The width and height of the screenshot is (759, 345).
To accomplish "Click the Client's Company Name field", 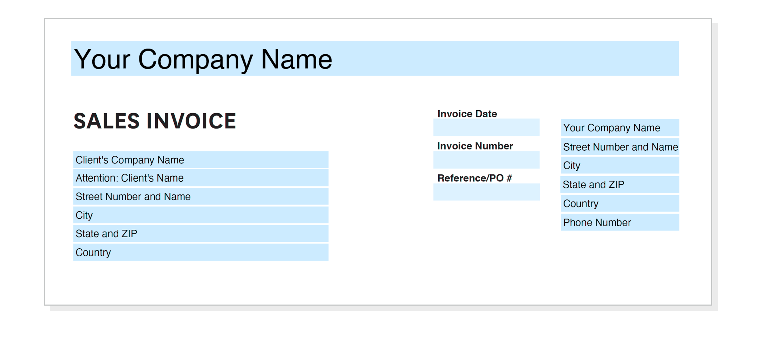I will click(x=201, y=160).
